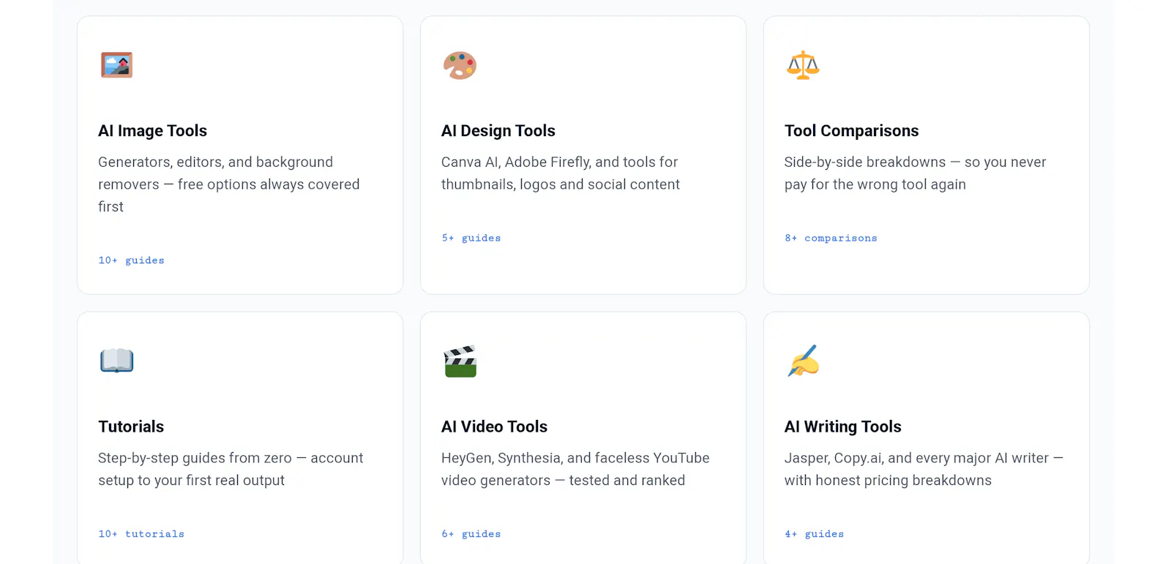Click the description mentioning Canva AI, Adobe Firefly

click(561, 173)
